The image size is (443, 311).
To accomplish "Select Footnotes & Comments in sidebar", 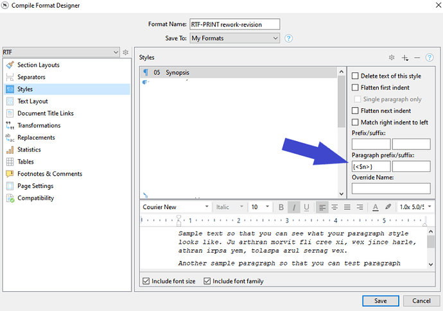I will click(x=49, y=174).
